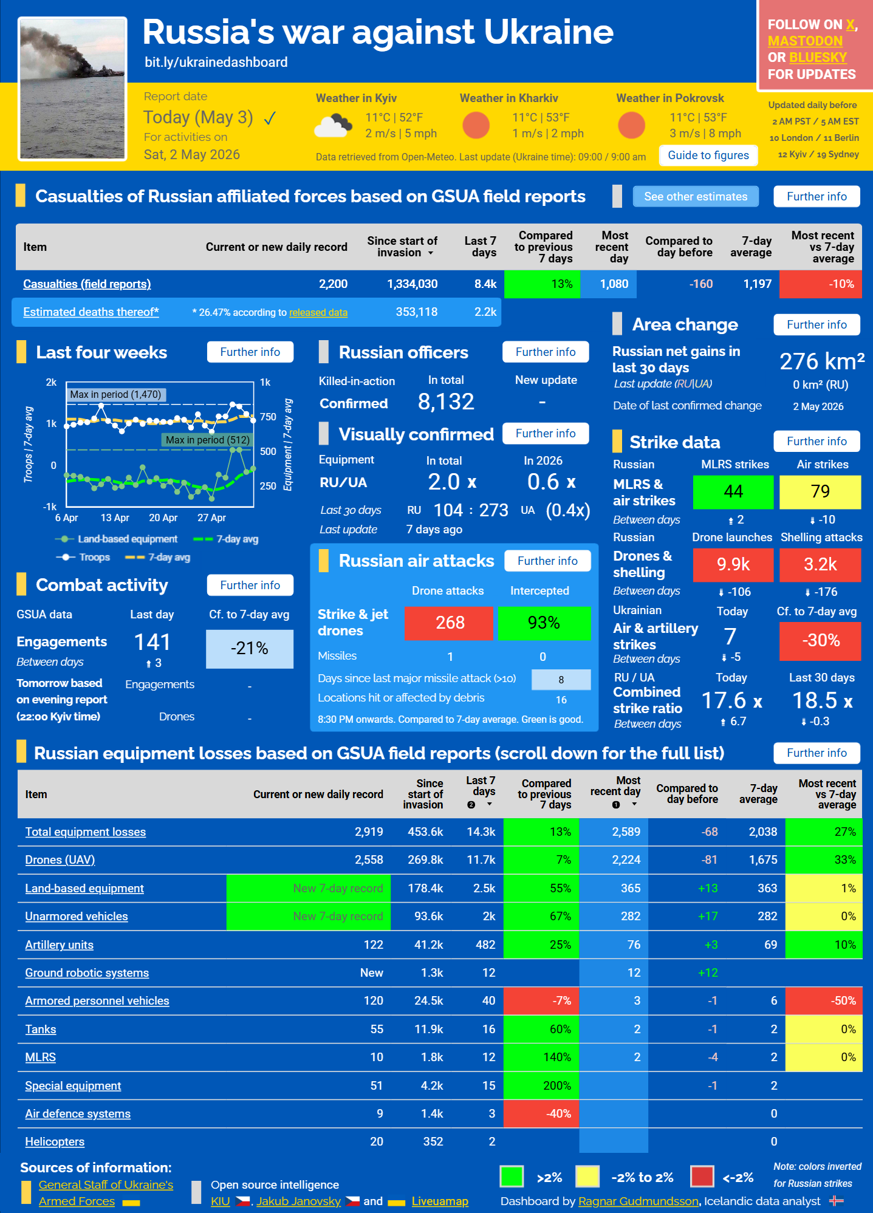Viewport: 873px width, 1213px height.
Task: Toggle the Troops legend series
Action: coord(83,557)
